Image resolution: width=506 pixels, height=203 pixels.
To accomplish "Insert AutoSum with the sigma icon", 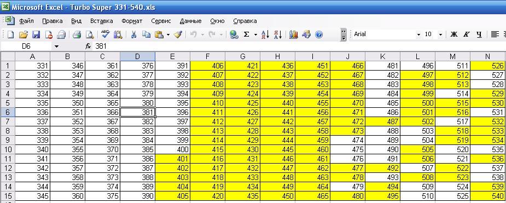I will coord(246,34).
